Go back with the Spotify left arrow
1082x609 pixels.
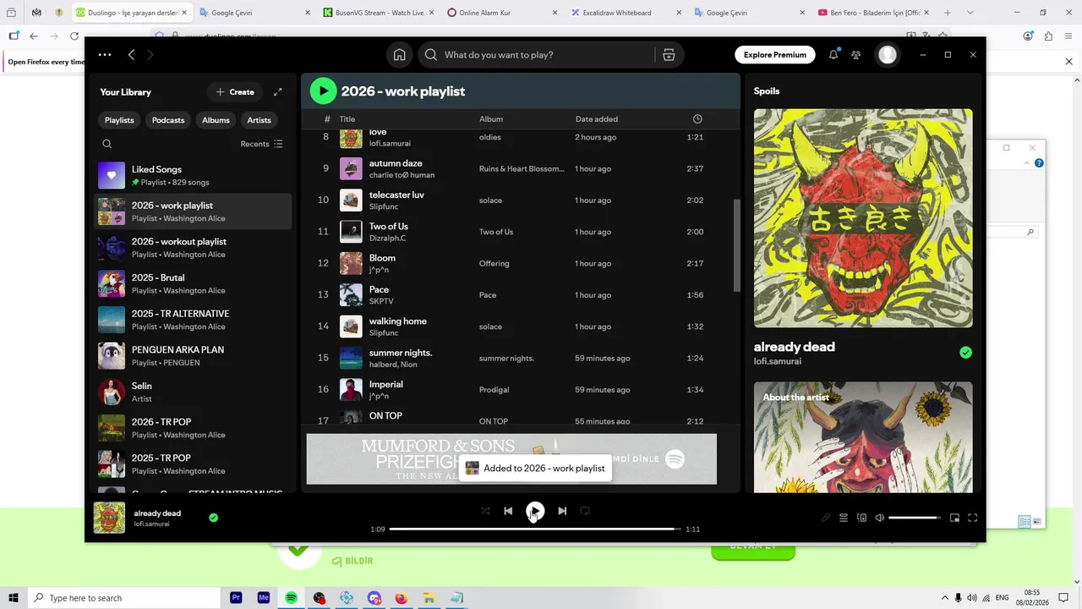(x=131, y=55)
